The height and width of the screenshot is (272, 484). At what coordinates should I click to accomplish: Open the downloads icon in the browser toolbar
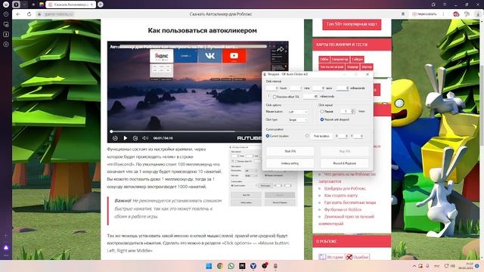477,14
